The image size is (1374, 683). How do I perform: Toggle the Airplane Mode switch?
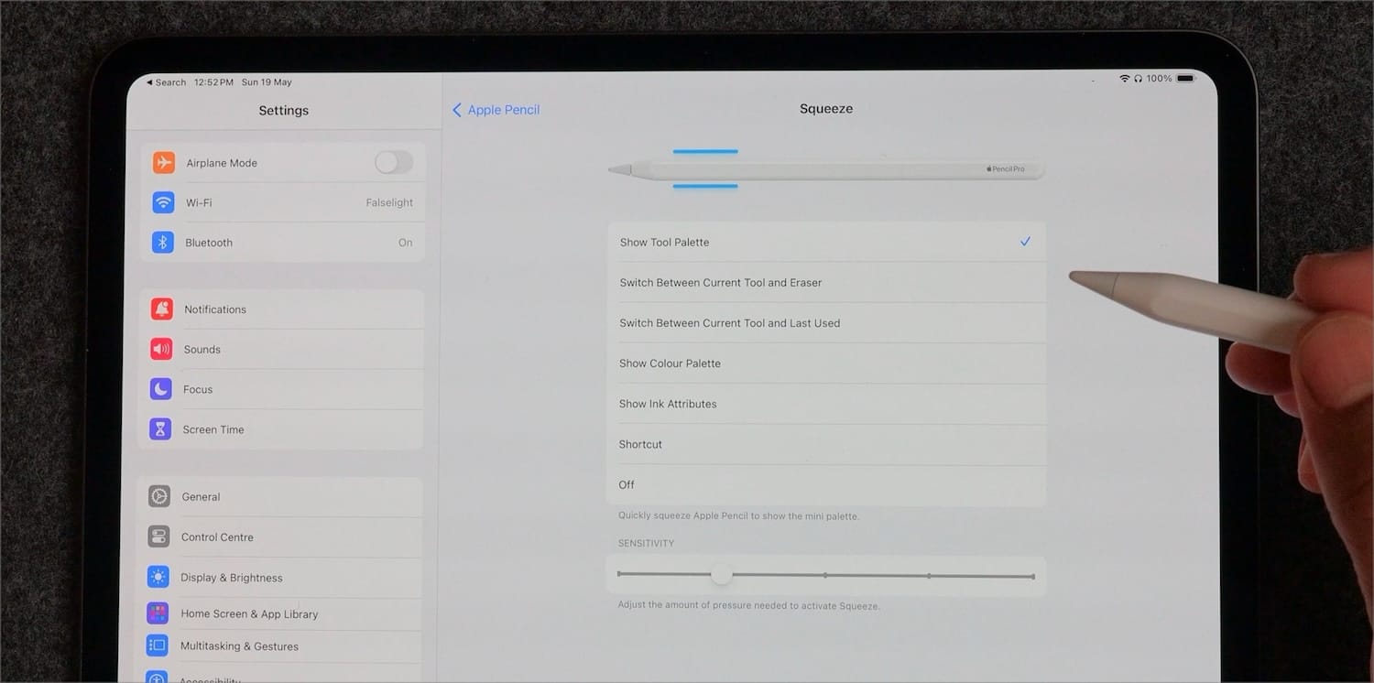pyautogui.click(x=394, y=163)
